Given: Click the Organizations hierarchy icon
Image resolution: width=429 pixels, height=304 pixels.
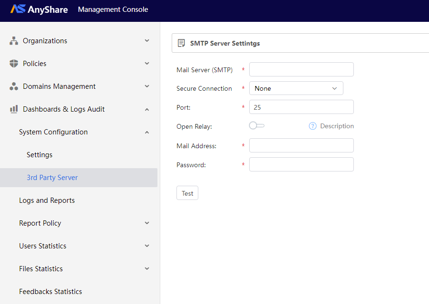Looking at the screenshot, I should click(x=14, y=41).
